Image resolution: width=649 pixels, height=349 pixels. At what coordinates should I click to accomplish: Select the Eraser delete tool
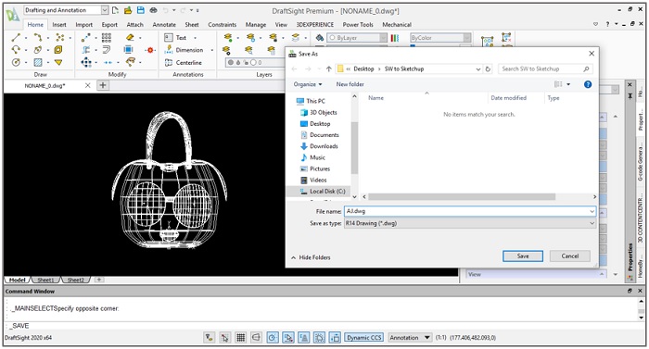pos(130,38)
